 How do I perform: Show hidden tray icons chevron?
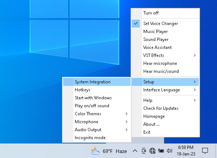point(135,151)
